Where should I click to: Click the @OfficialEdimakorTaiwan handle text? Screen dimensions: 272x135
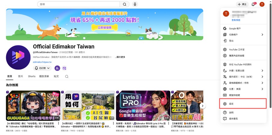click(45, 52)
